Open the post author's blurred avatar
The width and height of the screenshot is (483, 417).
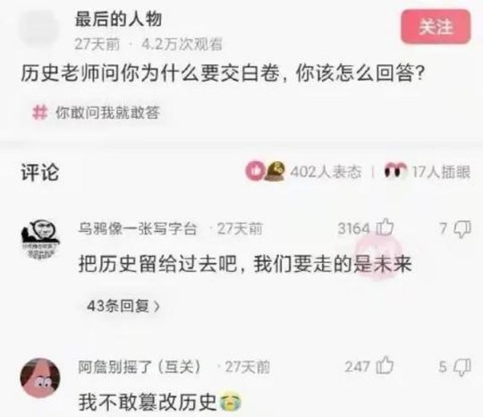(39, 29)
